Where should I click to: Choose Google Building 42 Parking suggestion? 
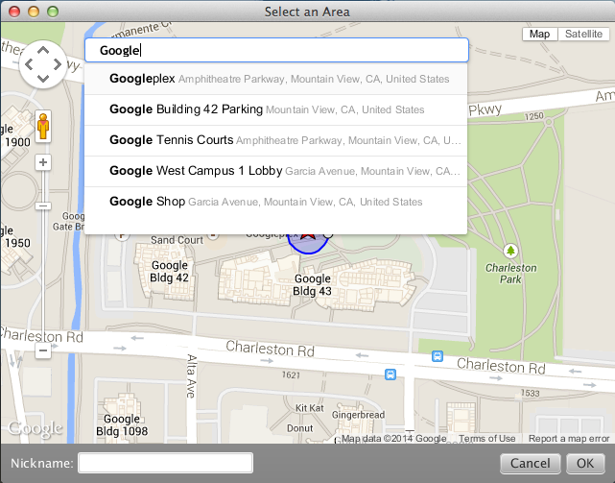275,109
